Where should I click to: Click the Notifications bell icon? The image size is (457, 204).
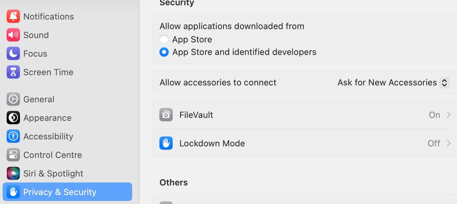[13, 17]
